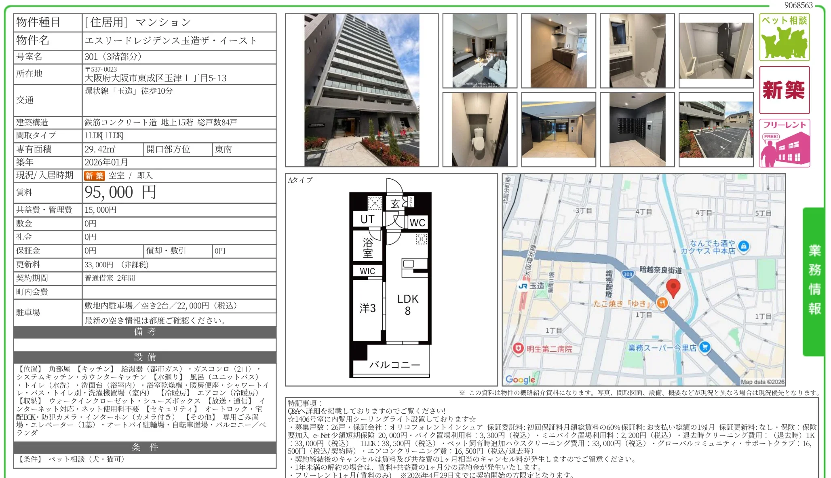
Task: Click the pet consultation badge icon
Action: point(784,38)
